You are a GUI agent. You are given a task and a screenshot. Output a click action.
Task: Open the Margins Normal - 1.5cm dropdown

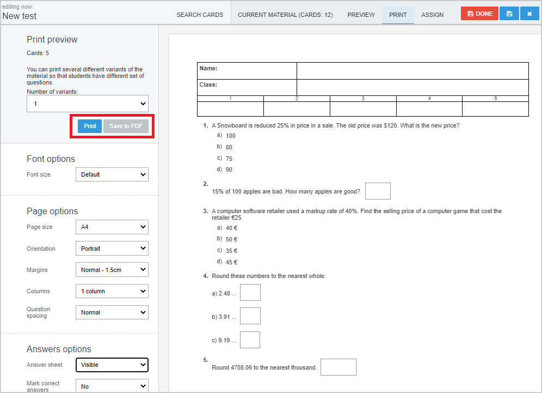click(112, 270)
